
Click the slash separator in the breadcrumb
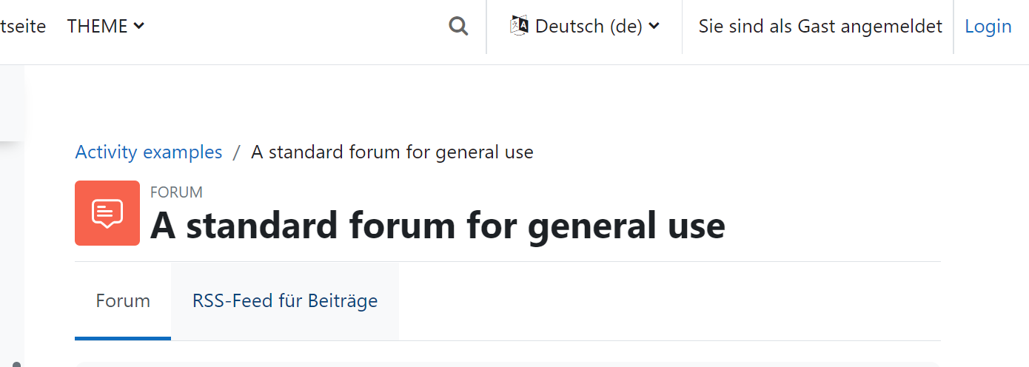[x=237, y=152]
